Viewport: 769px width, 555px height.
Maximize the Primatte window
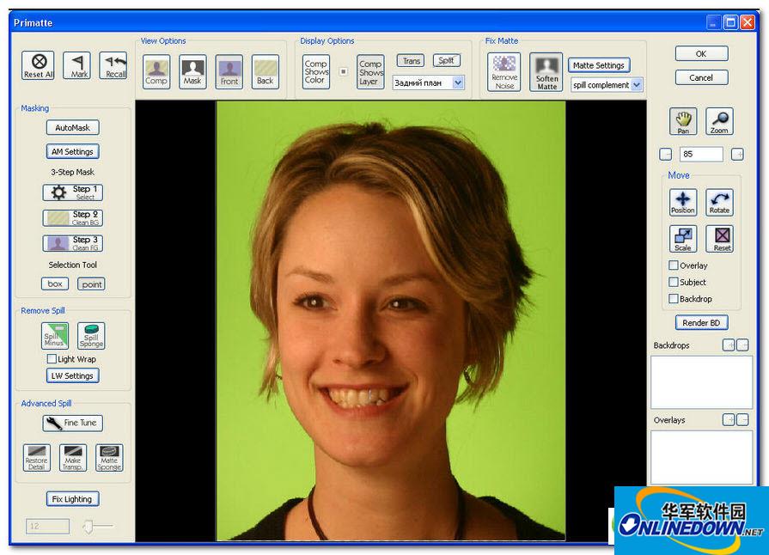[730, 22]
